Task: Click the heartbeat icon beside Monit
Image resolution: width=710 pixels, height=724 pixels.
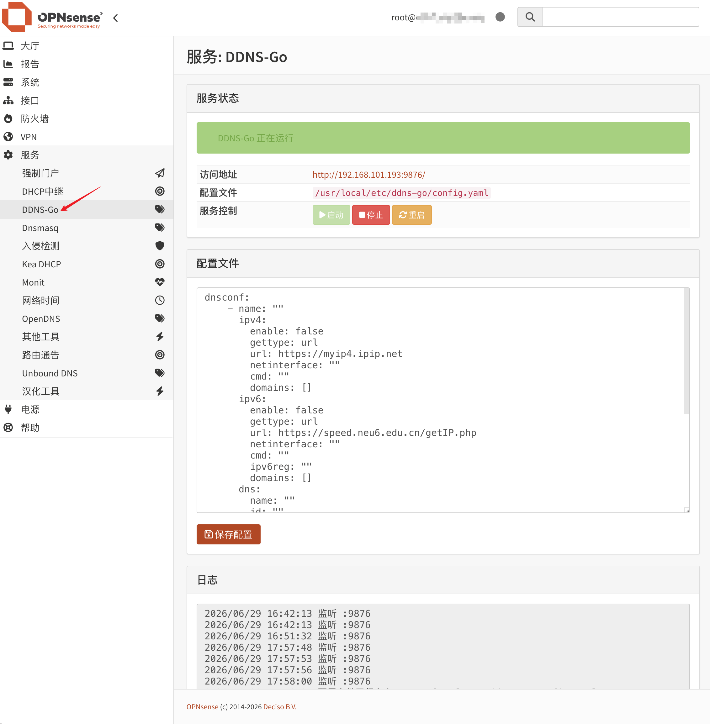Action: point(160,282)
